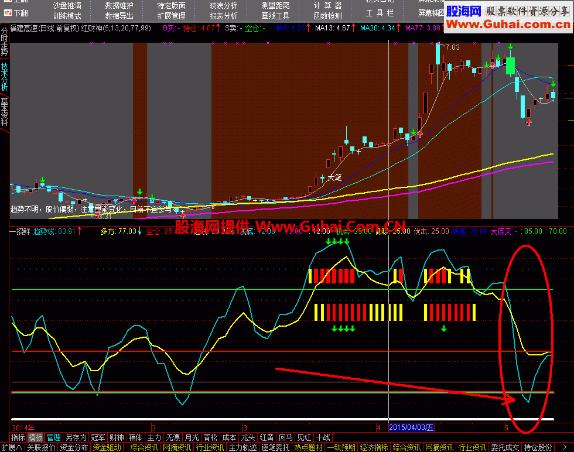Open 报表分析 tool
This screenshot has height=452, width=574.
coord(223,16)
